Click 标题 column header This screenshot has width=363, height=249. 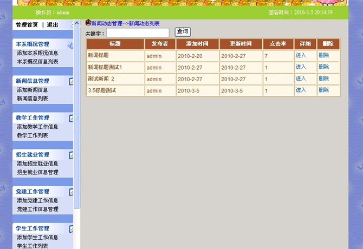pos(115,44)
